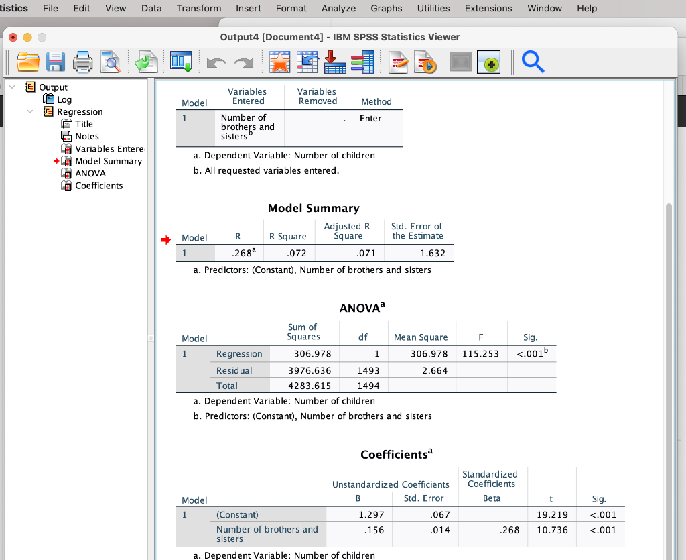Click the green plus toolbar icon
The width and height of the screenshot is (686, 560).
[488, 62]
